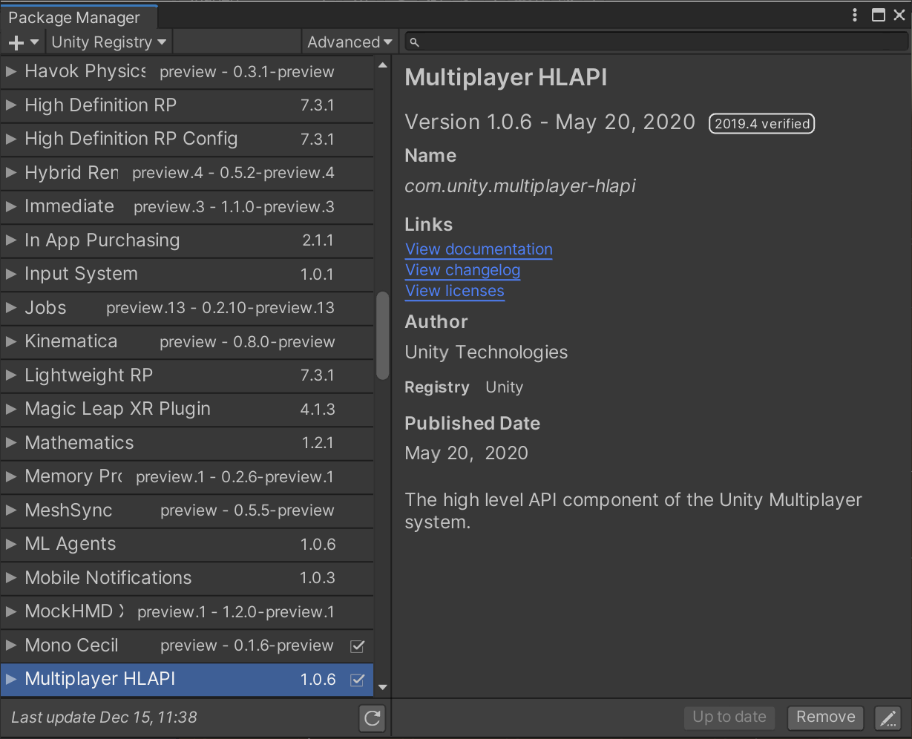Click the refresh package list icon
This screenshot has height=739, width=912.
tap(373, 717)
